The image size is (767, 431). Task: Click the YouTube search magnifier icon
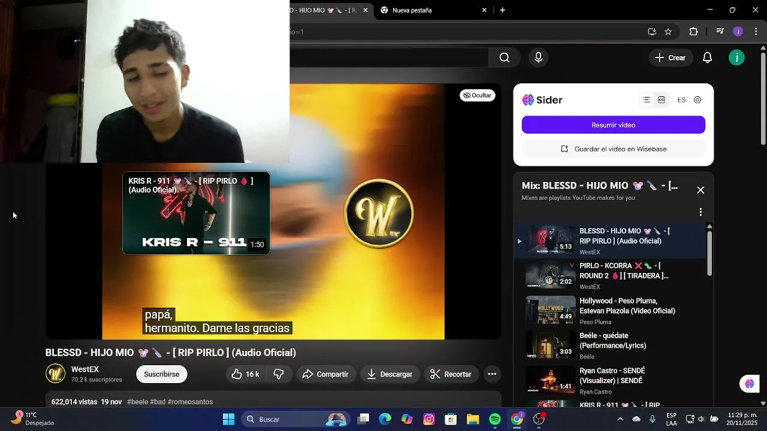[x=505, y=57]
